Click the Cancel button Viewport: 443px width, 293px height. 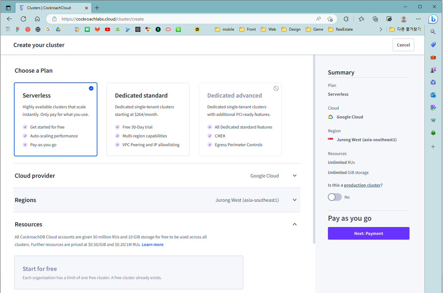[403, 45]
